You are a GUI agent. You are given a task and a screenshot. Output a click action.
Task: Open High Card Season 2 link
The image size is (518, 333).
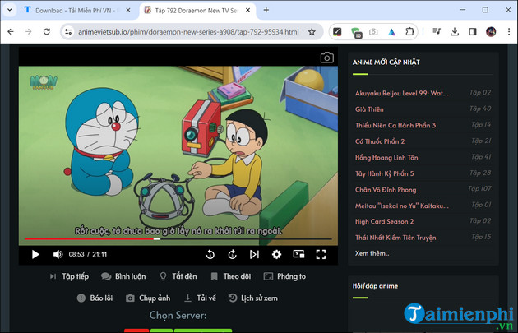[384, 222]
